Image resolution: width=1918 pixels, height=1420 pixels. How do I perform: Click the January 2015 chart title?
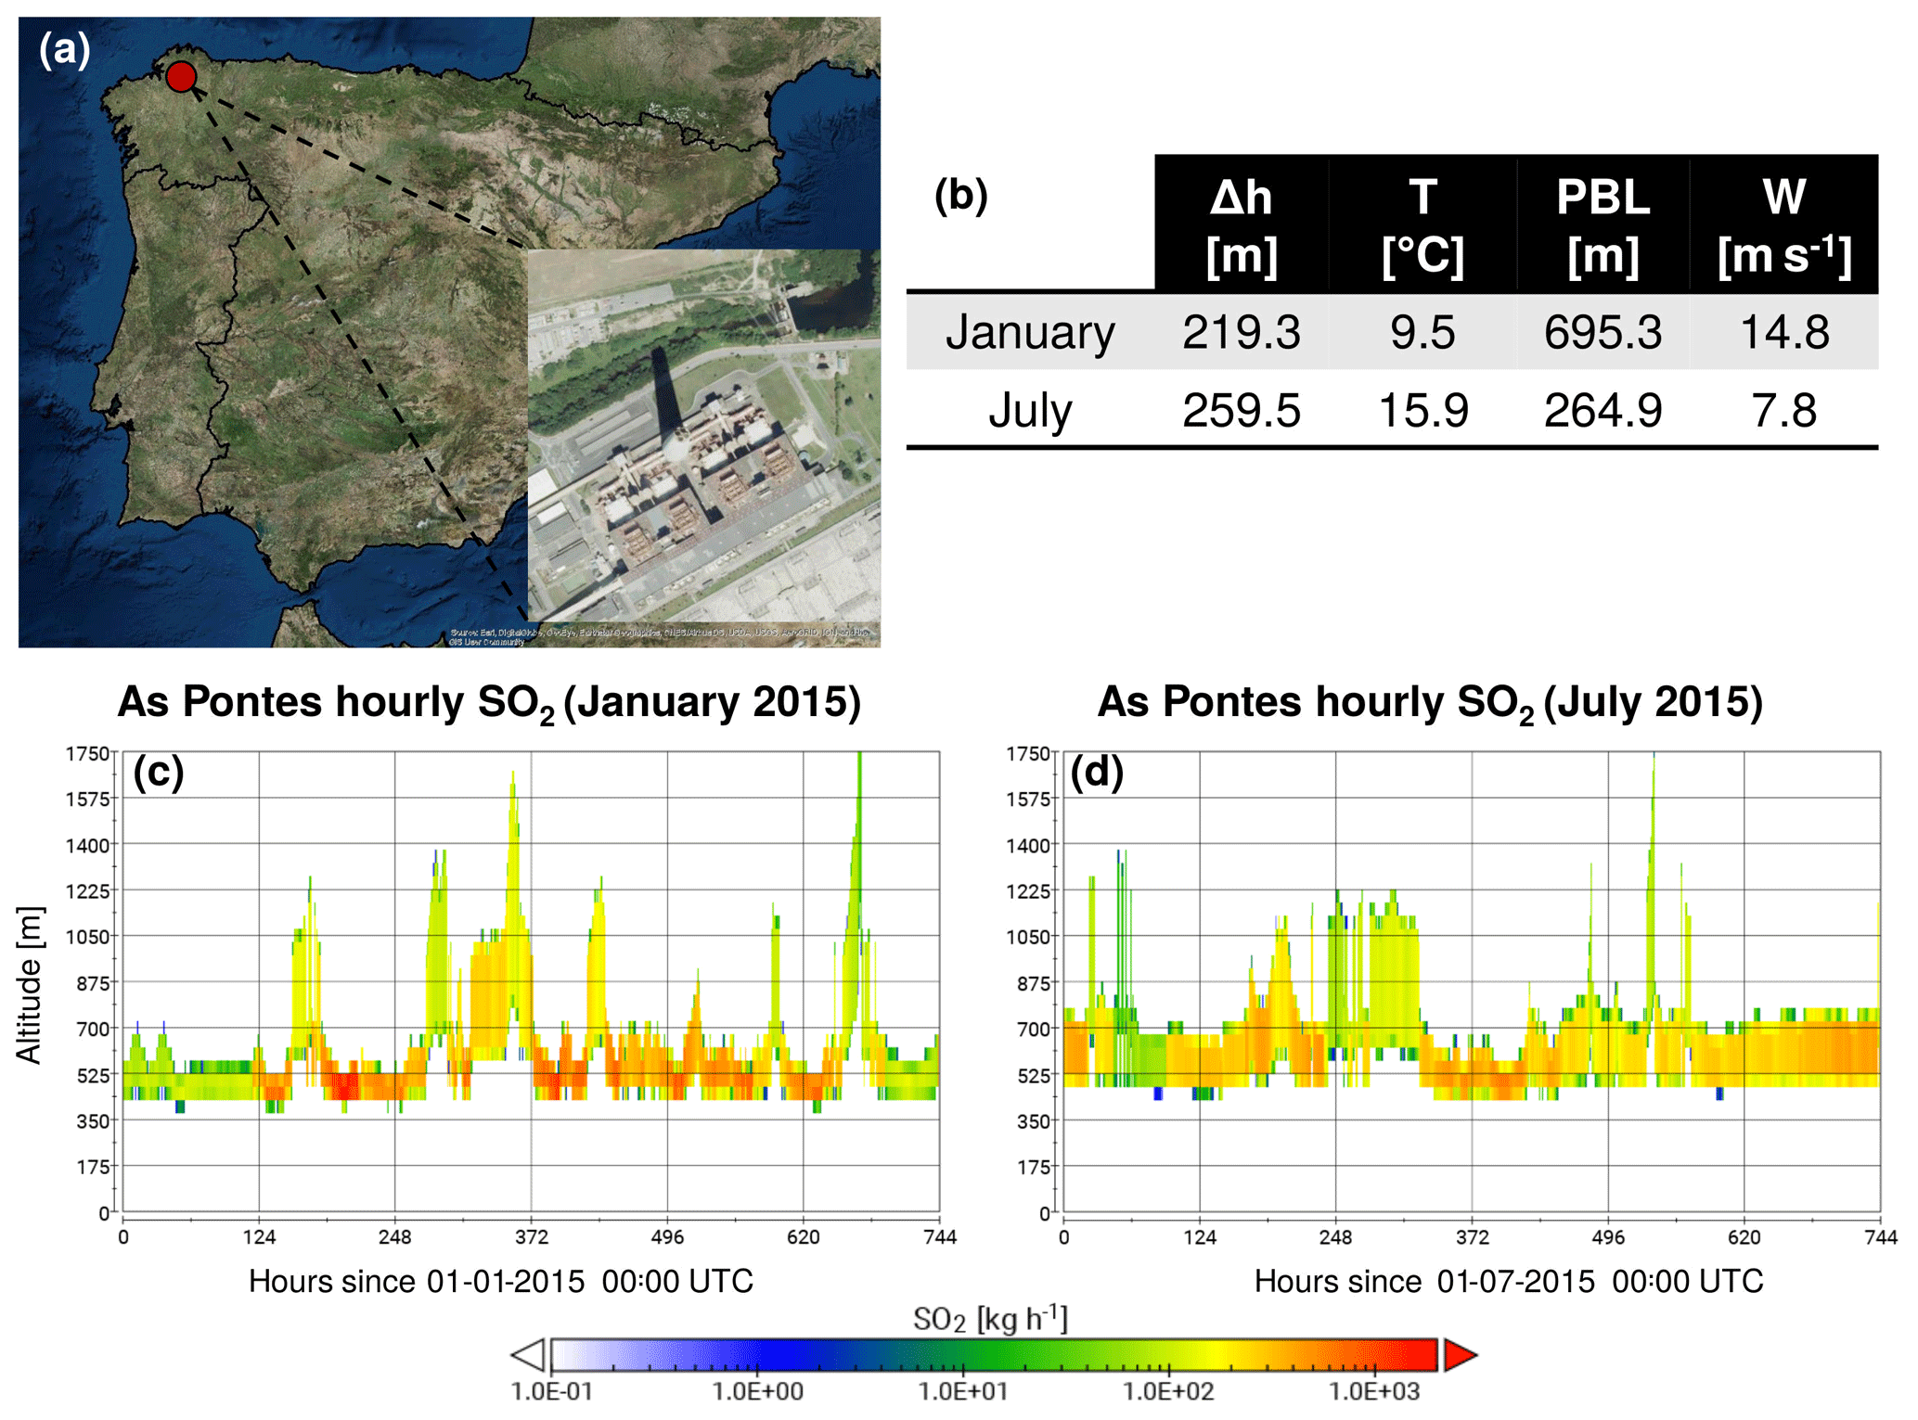click(x=489, y=702)
